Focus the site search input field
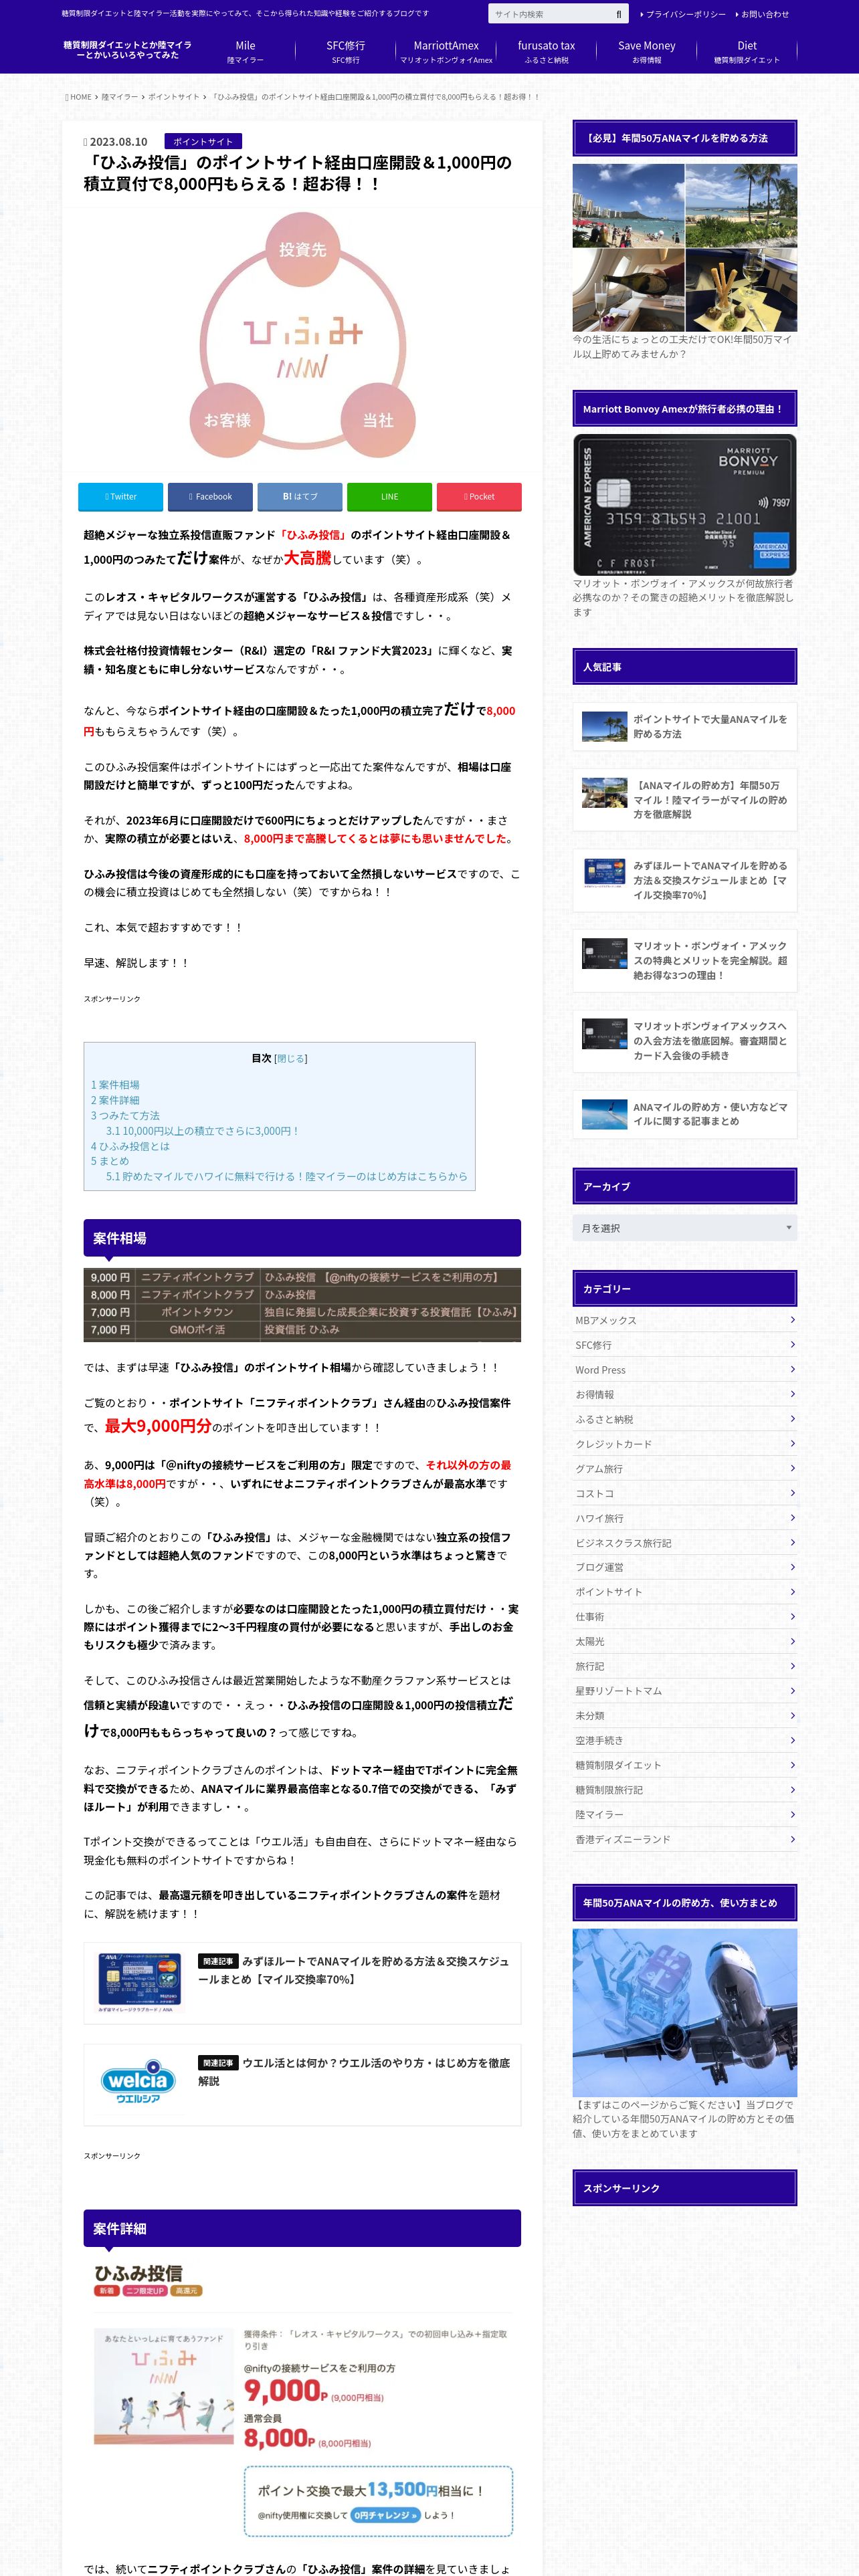The height and width of the screenshot is (2576, 859). tap(550, 14)
